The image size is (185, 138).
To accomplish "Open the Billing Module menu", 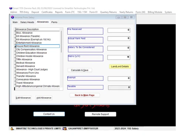I will [155, 12].
